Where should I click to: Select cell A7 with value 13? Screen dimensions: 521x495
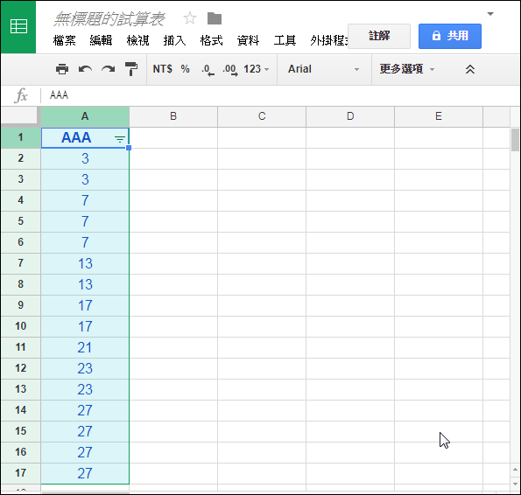[85, 263]
